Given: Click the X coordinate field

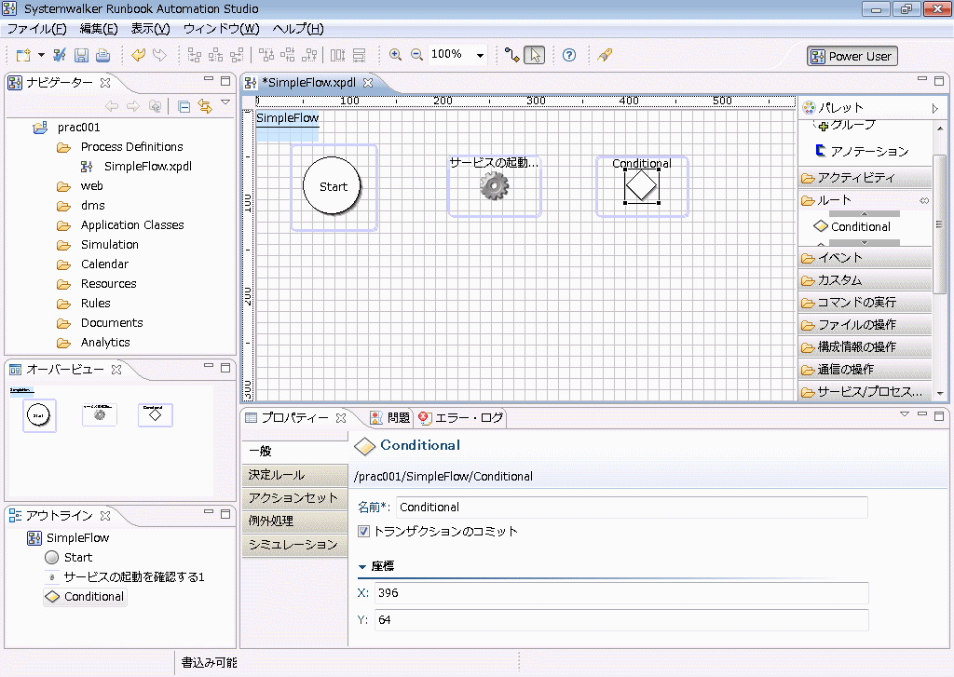Looking at the screenshot, I should click(x=621, y=593).
